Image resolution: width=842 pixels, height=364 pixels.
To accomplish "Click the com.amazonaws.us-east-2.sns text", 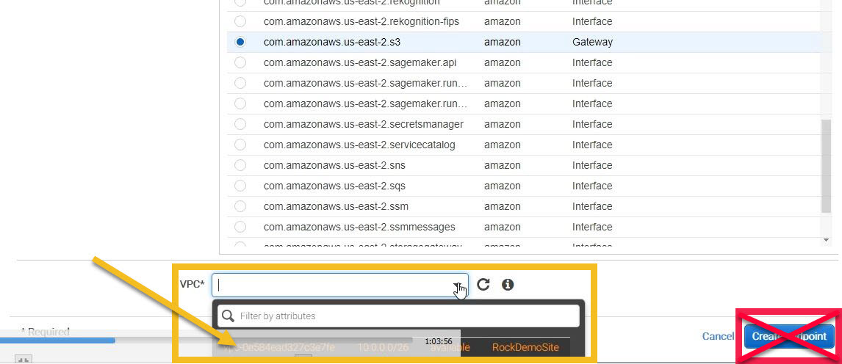I will pos(334,165).
